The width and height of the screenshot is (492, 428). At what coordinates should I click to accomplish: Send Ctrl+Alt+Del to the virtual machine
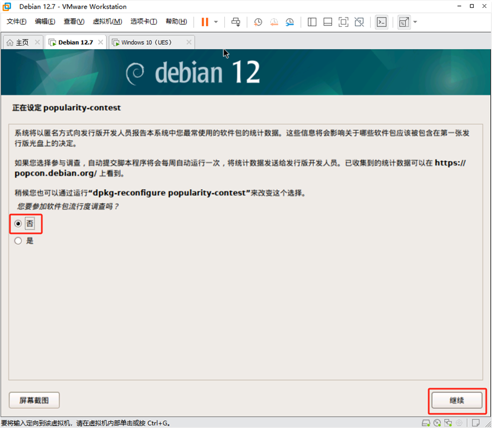point(236,22)
